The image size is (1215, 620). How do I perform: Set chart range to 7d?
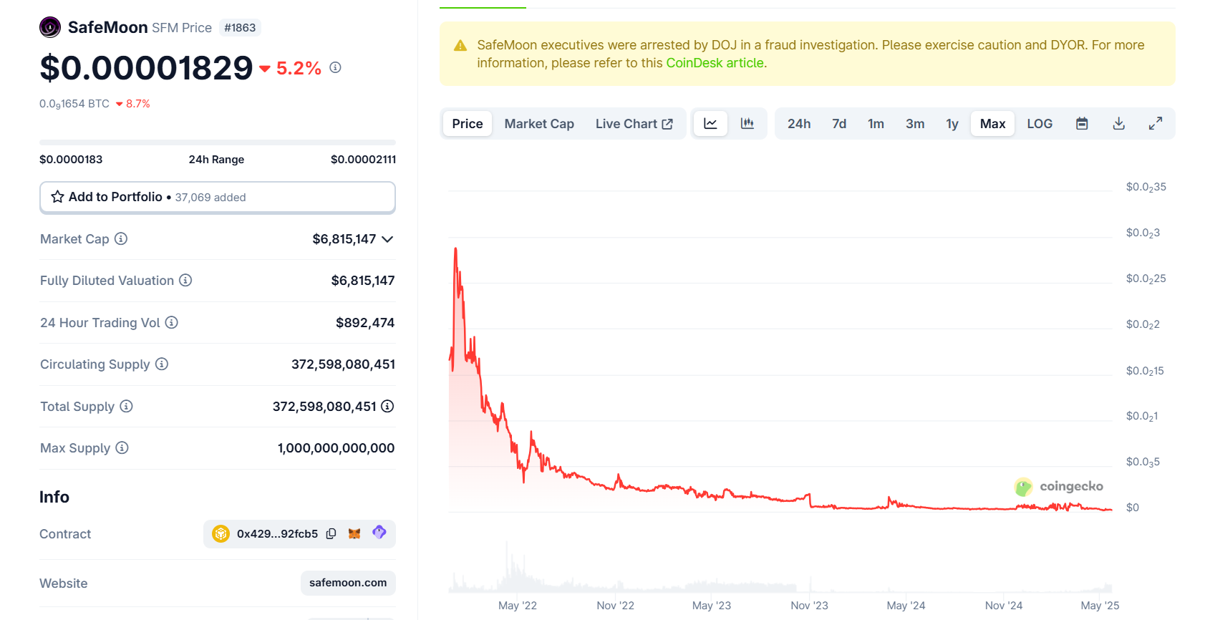pyautogui.click(x=839, y=123)
